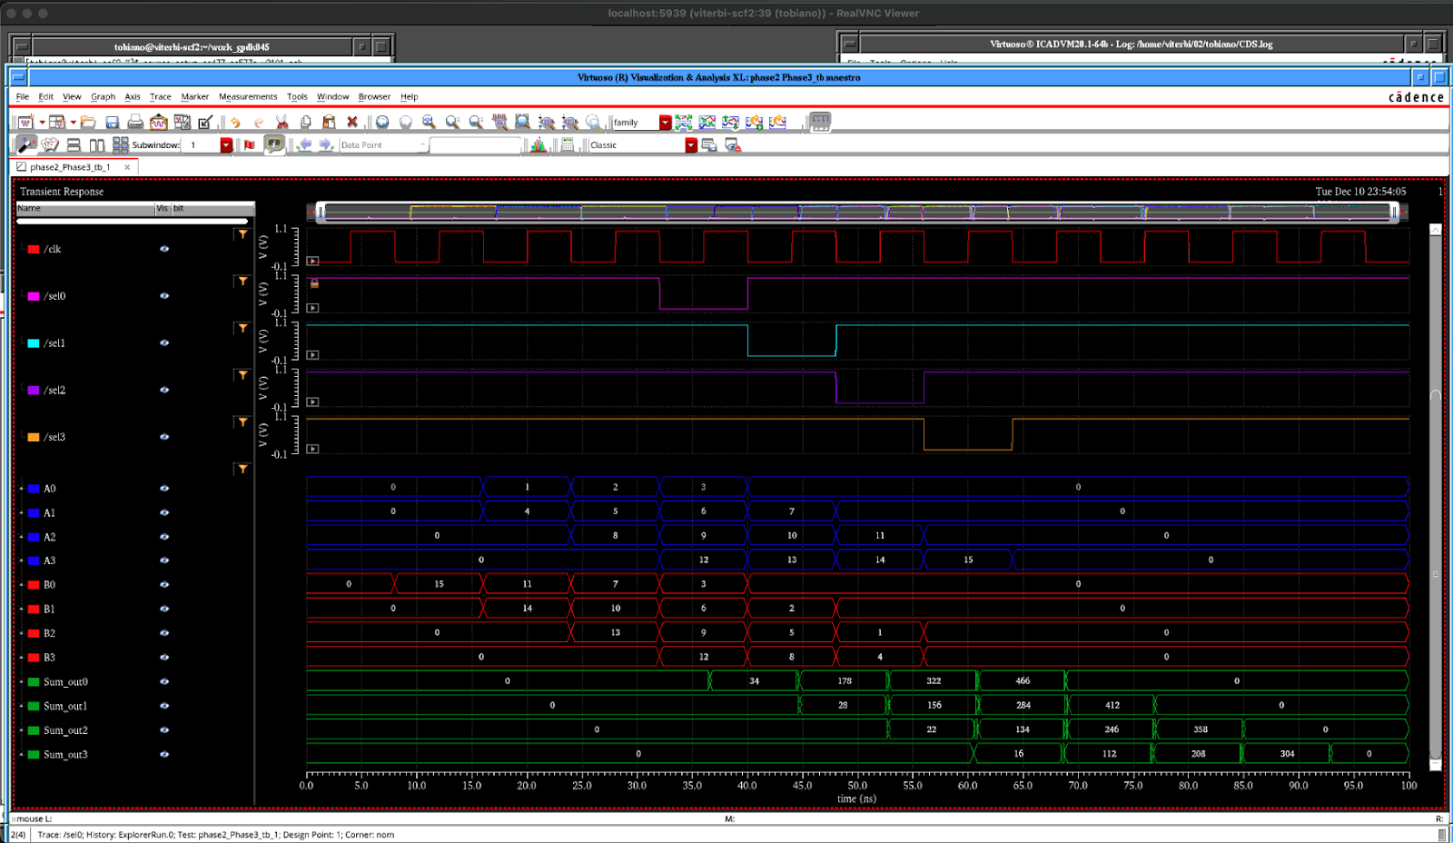
Task: Toggle visibility eye for /sel0
Action: (x=164, y=296)
